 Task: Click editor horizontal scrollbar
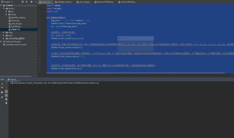click(135, 73)
